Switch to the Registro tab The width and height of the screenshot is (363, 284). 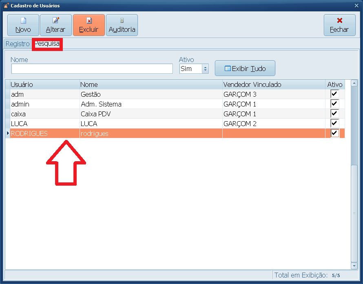pyautogui.click(x=18, y=44)
